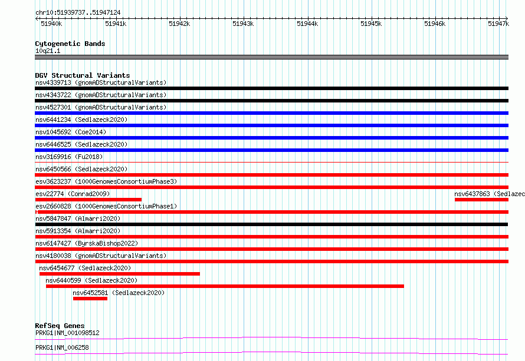This screenshot has height=361, width=525.
Task: Click the magenta PRKG1 NM_001098512 transcript line
Action: click(x=271, y=338)
